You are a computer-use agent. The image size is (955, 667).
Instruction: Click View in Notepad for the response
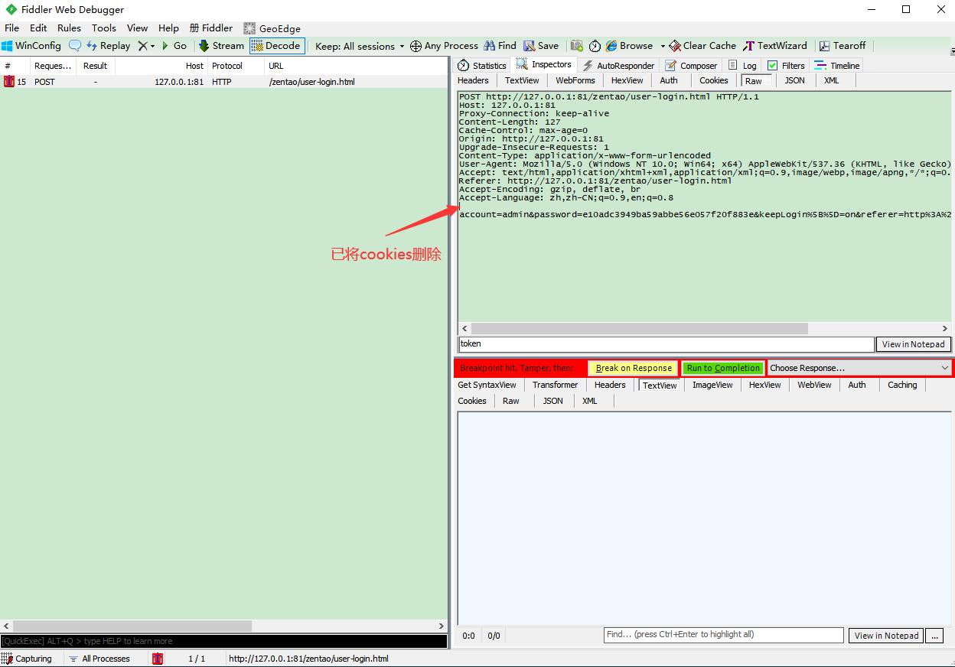click(886, 636)
